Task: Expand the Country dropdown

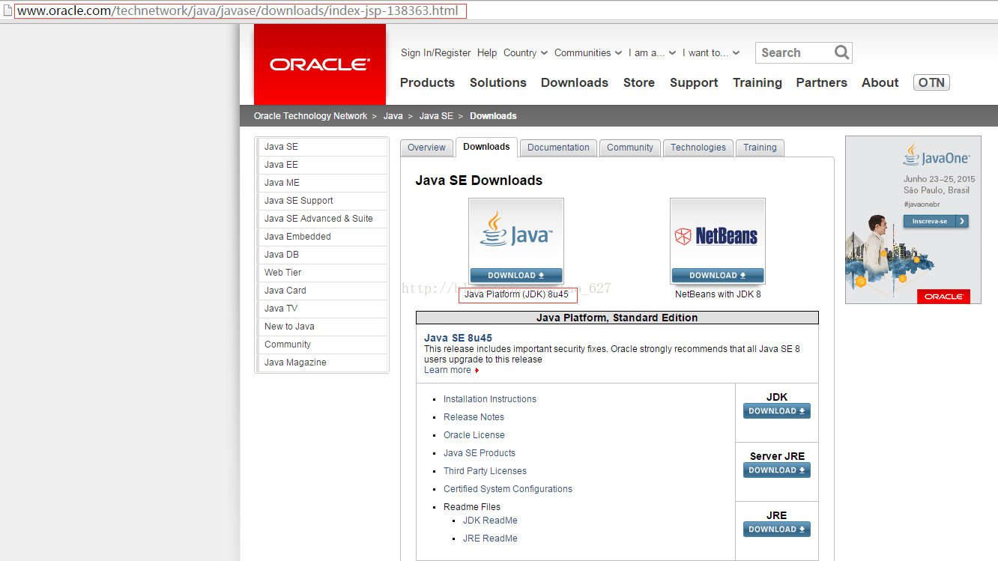Action: pyautogui.click(x=524, y=52)
